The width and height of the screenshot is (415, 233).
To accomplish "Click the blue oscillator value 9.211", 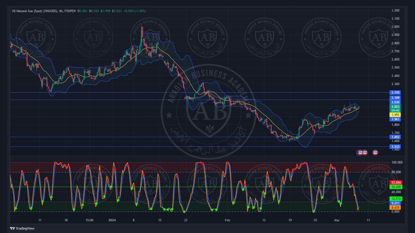I will click(396, 203).
